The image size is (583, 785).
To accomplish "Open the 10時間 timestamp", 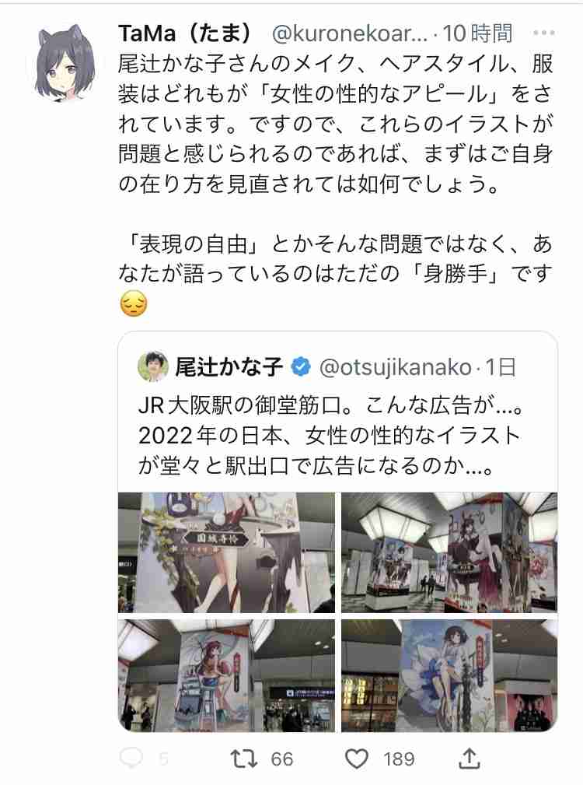I will coord(478,33).
